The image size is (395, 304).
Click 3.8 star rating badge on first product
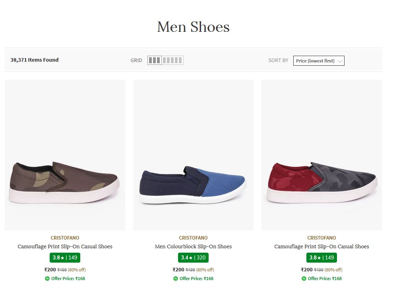click(65, 257)
